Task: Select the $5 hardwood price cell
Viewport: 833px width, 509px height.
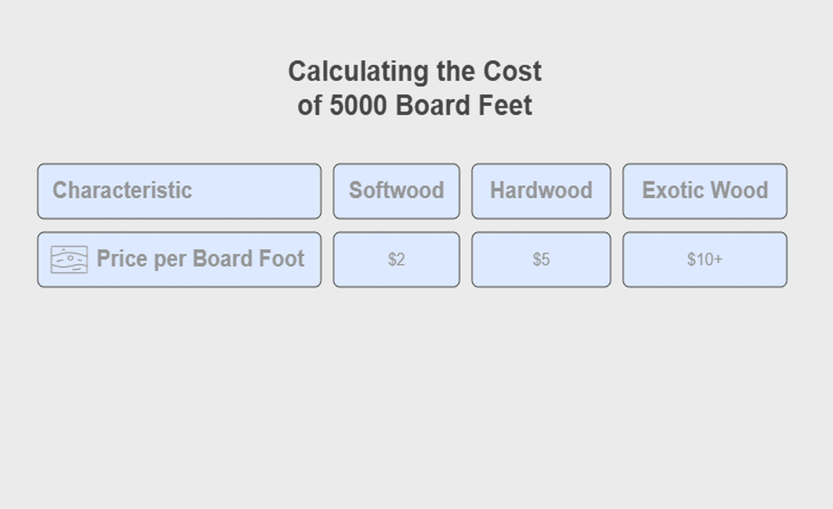Action: 541,260
